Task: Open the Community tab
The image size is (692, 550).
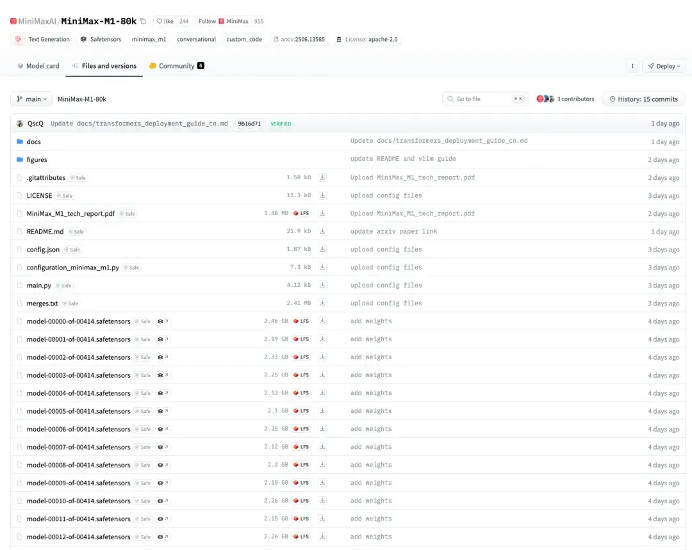Action: [x=177, y=66]
